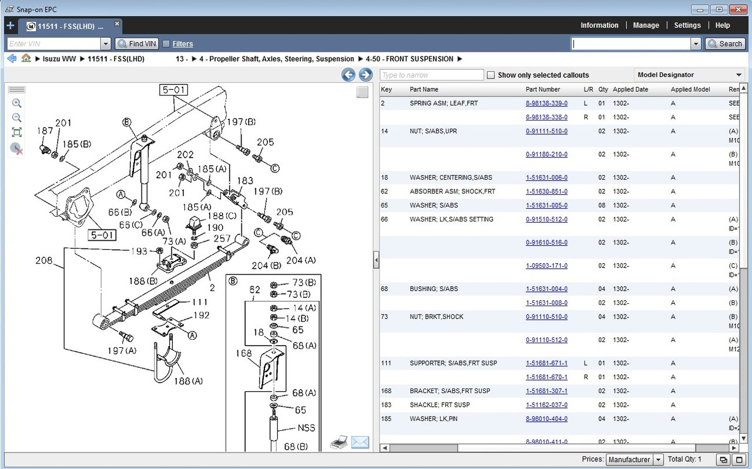Zoom out of the parts diagram
752x469 pixels.
16,118
